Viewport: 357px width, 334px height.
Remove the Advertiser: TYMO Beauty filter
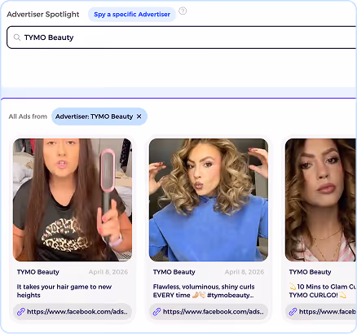click(x=139, y=116)
